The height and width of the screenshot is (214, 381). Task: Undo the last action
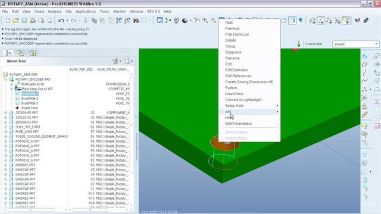[x=61, y=21]
